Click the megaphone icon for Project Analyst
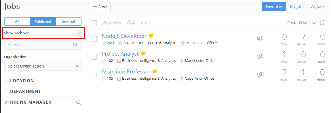 point(260,56)
